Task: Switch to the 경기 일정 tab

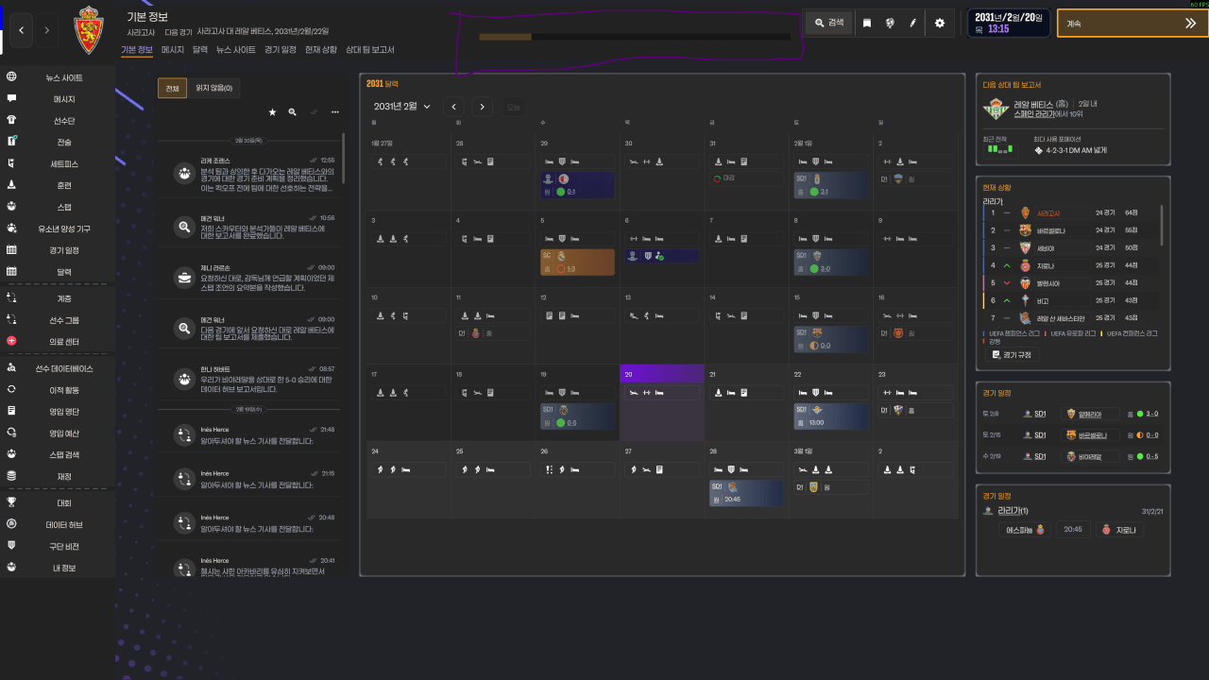Action: [281, 49]
